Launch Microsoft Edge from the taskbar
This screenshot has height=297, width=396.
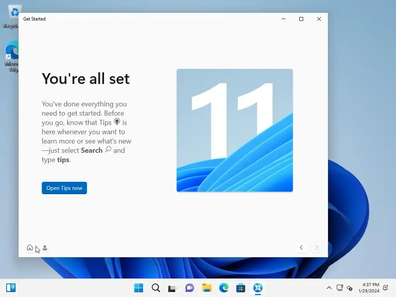click(224, 288)
